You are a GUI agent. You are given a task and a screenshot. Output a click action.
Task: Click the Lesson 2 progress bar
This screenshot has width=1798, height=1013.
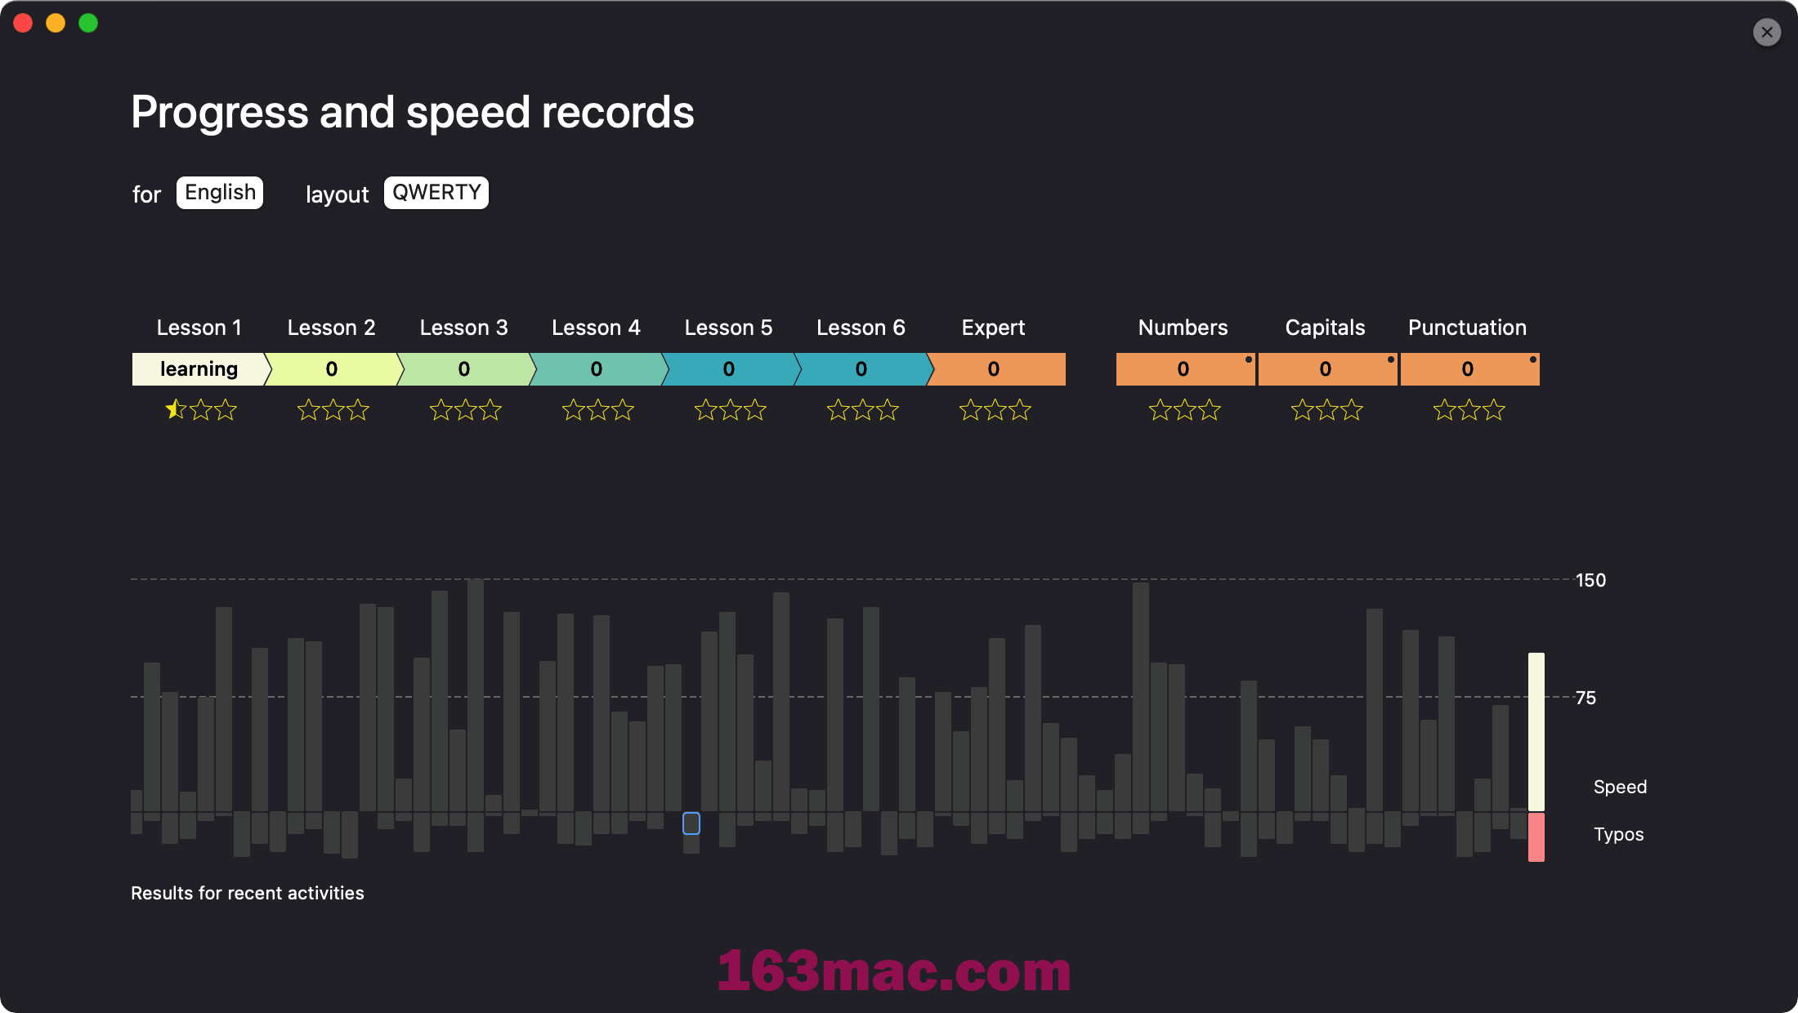(331, 369)
